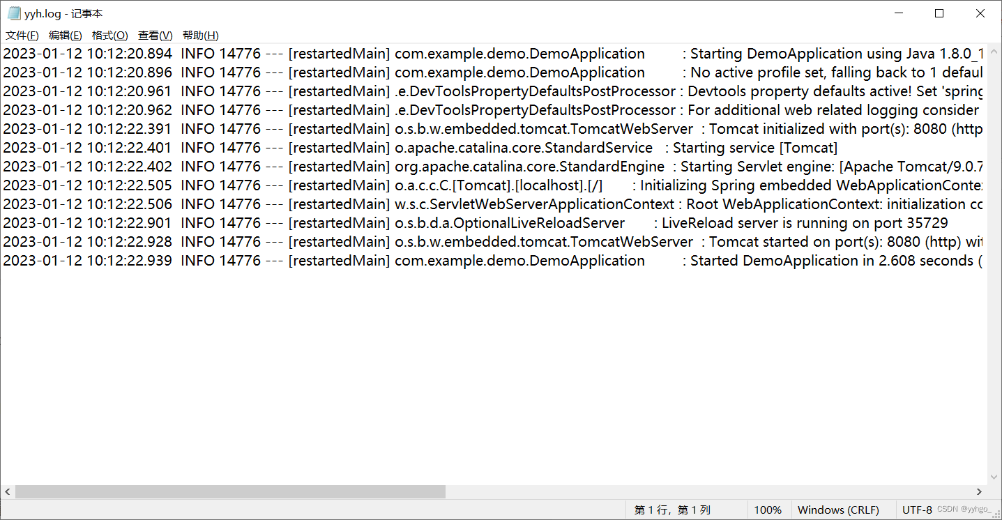Click the line 'Devtools property defaults active!'
The width and height of the screenshot is (1002, 520).
[493, 91]
